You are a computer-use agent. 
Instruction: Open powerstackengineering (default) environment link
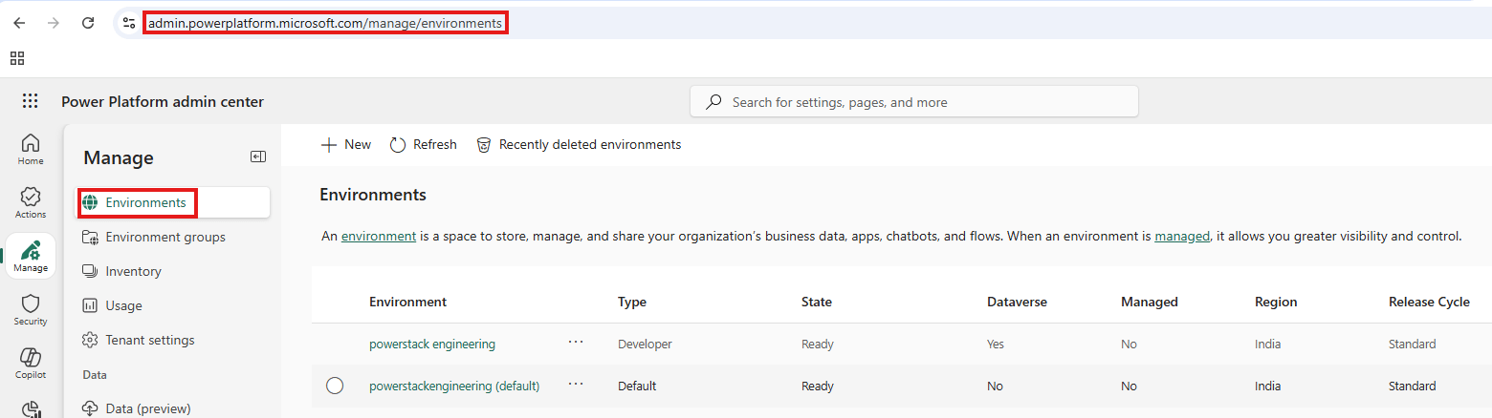454,386
